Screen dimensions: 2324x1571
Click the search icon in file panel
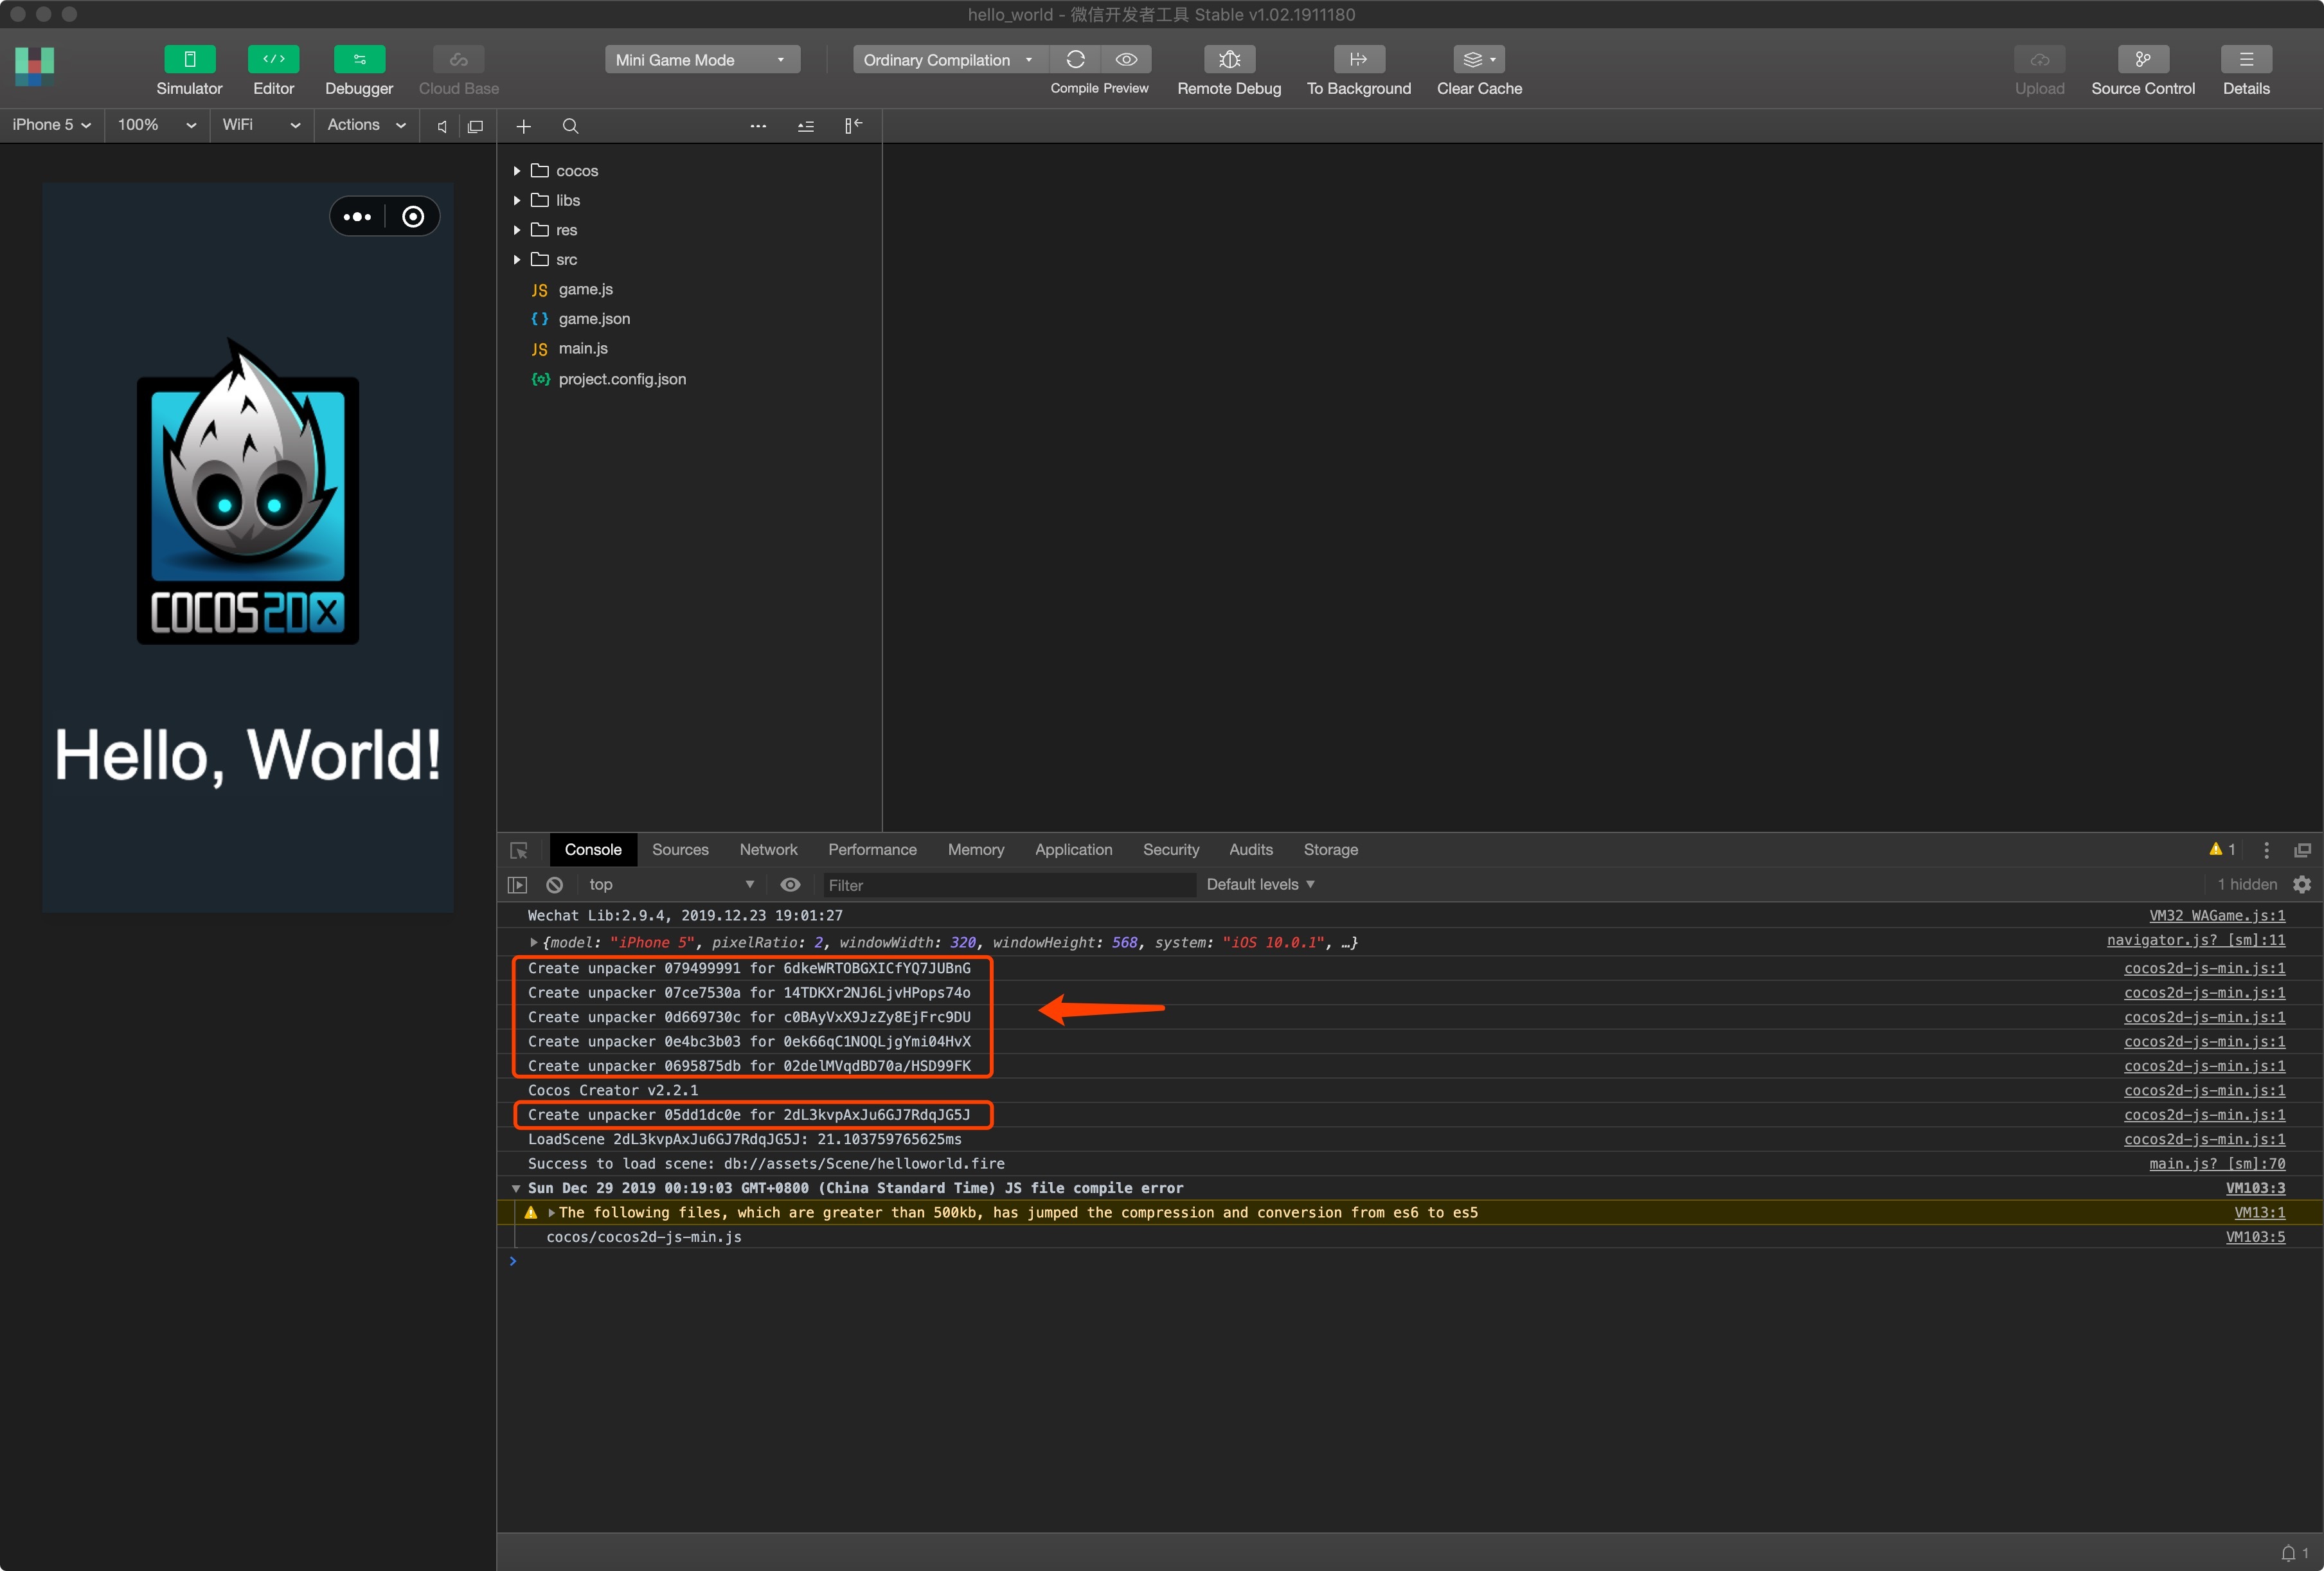[x=570, y=126]
